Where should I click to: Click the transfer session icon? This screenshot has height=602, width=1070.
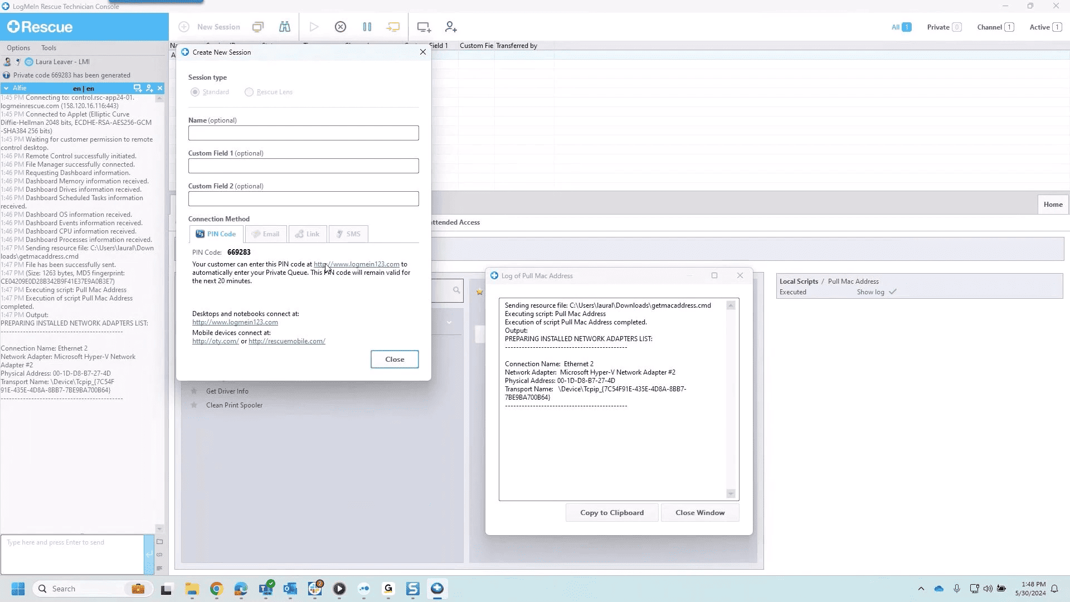click(x=393, y=27)
